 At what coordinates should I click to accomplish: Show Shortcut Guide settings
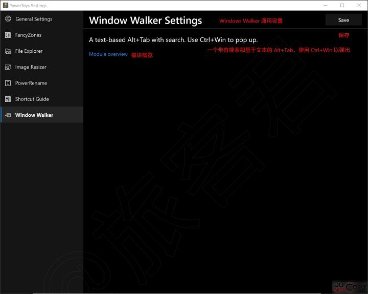coord(42,99)
